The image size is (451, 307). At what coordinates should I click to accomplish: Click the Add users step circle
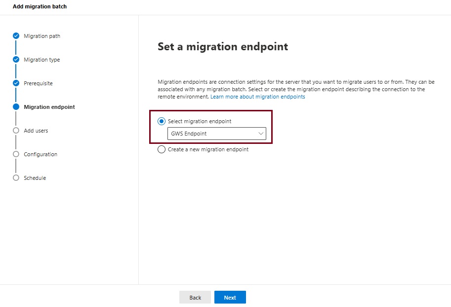[16, 131]
